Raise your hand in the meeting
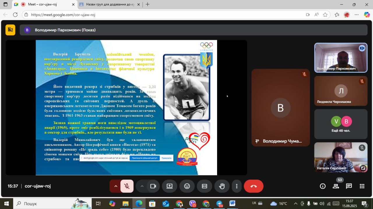Image resolution: width=373 pixels, height=209 pixels. tap(222, 186)
